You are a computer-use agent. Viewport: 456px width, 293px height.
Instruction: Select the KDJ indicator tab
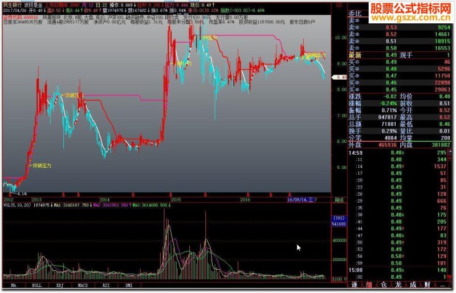[60, 286]
